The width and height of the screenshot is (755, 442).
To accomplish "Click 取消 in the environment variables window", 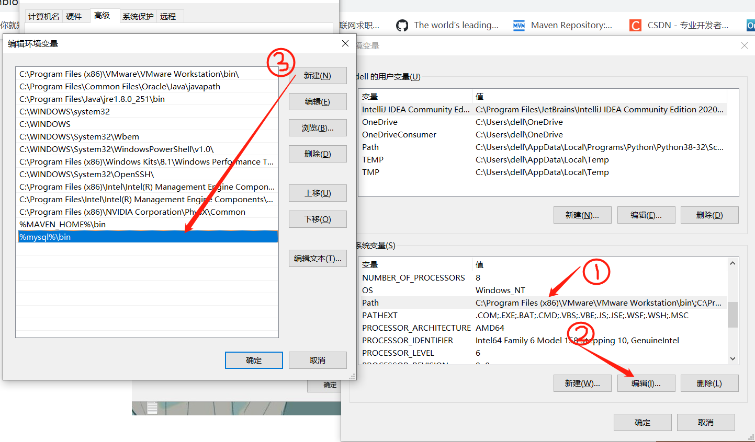I will [706, 423].
